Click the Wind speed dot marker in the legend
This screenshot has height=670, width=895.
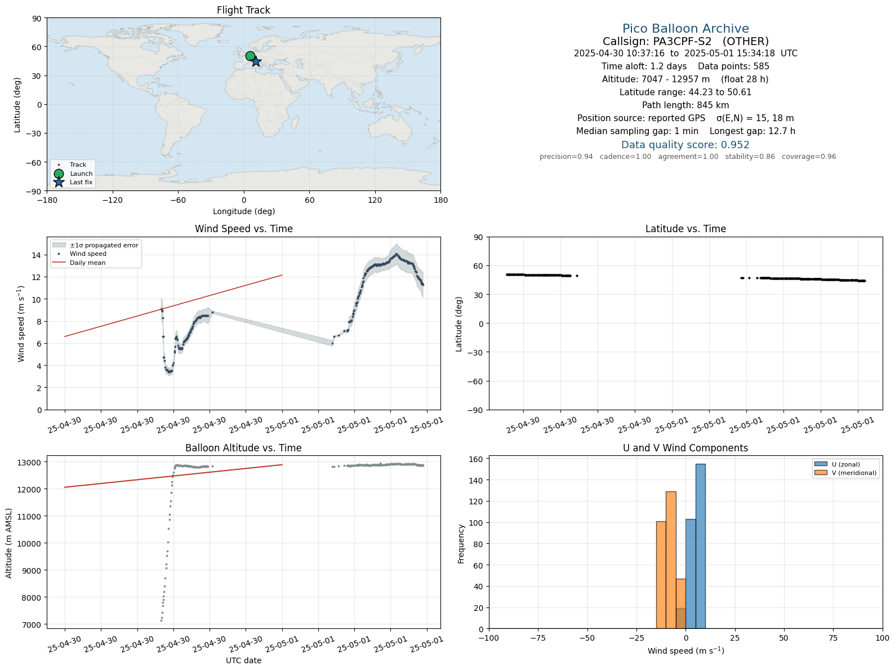tap(59, 254)
